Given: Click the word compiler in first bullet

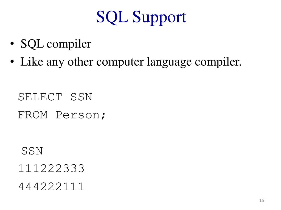Looking at the screenshot, I should pyautogui.click(x=69, y=45).
